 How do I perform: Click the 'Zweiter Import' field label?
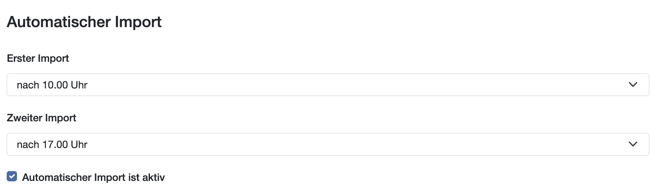point(42,118)
